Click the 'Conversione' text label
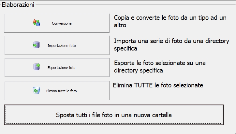 point(62,23)
